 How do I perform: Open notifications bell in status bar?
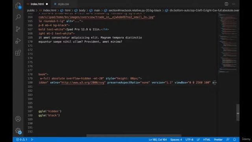coord(235,140)
